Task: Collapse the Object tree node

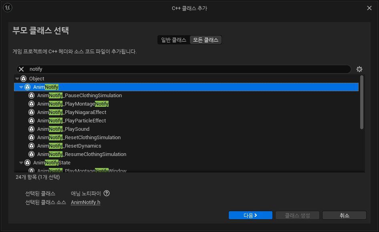Action: click(x=17, y=79)
